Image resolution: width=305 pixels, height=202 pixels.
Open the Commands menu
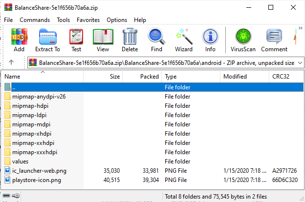tap(35, 20)
